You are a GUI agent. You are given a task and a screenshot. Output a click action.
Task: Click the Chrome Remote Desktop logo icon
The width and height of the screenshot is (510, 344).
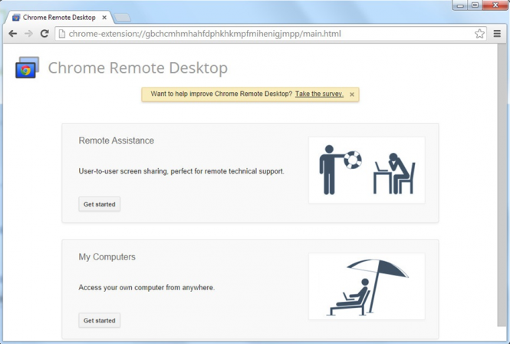[27, 68]
